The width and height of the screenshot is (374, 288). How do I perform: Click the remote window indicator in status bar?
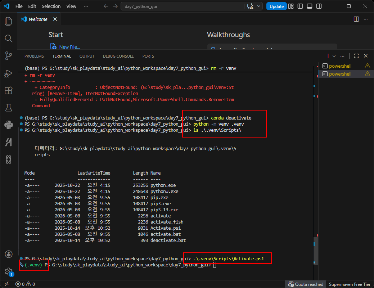pos(6,284)
